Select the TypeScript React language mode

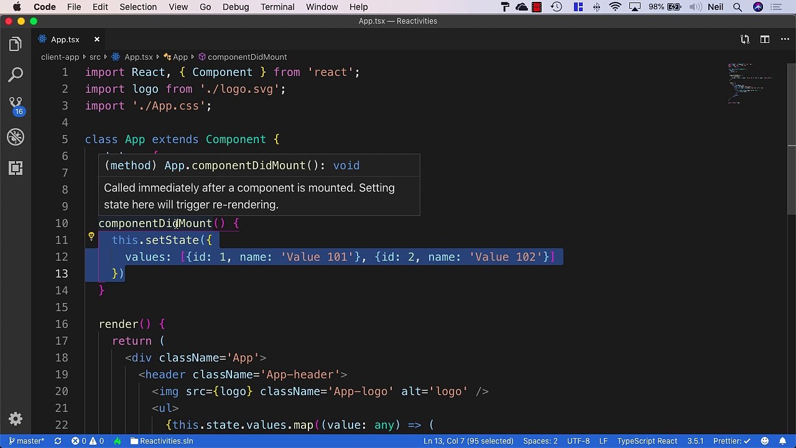tap(647, 441)
